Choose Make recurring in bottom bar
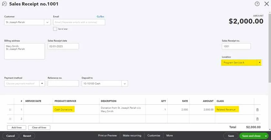The height and width of the screenshot is (140, 271). 132,136
